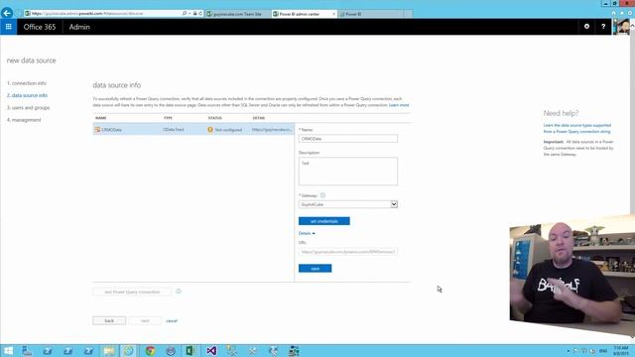Open File Explorer from the taskbar
Image resolution: width=635 pixels, height=357 pixels.
click(x=108, y=350)
